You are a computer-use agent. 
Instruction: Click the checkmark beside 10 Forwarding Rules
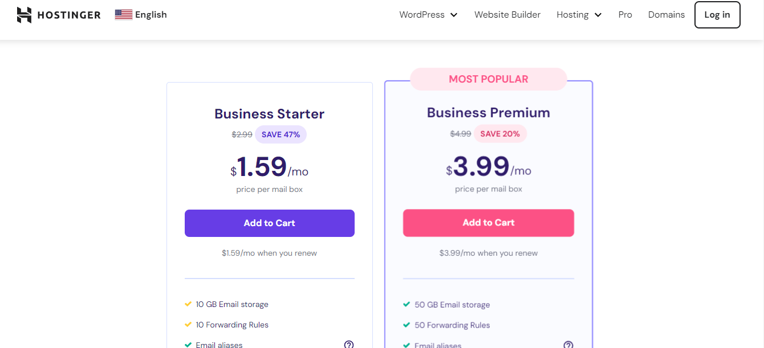point(188,325)
